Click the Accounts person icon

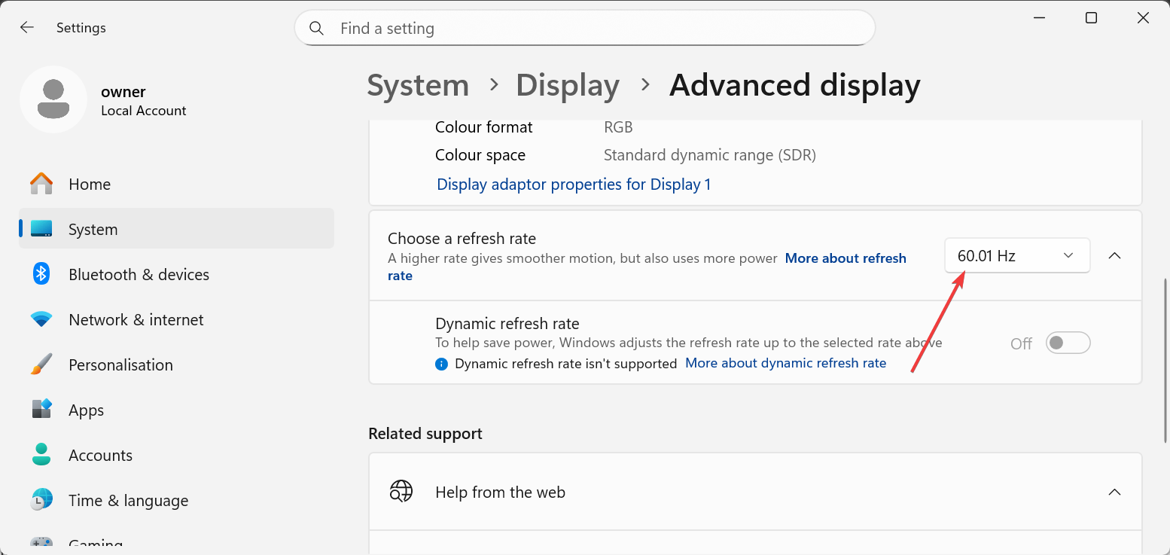coord(41,455)
